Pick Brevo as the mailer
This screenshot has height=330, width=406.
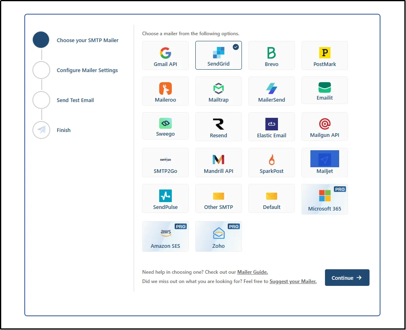coord(271,55)
